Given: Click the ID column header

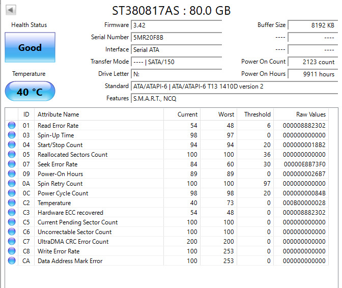Looking at the screenshot, I should 26,114.
